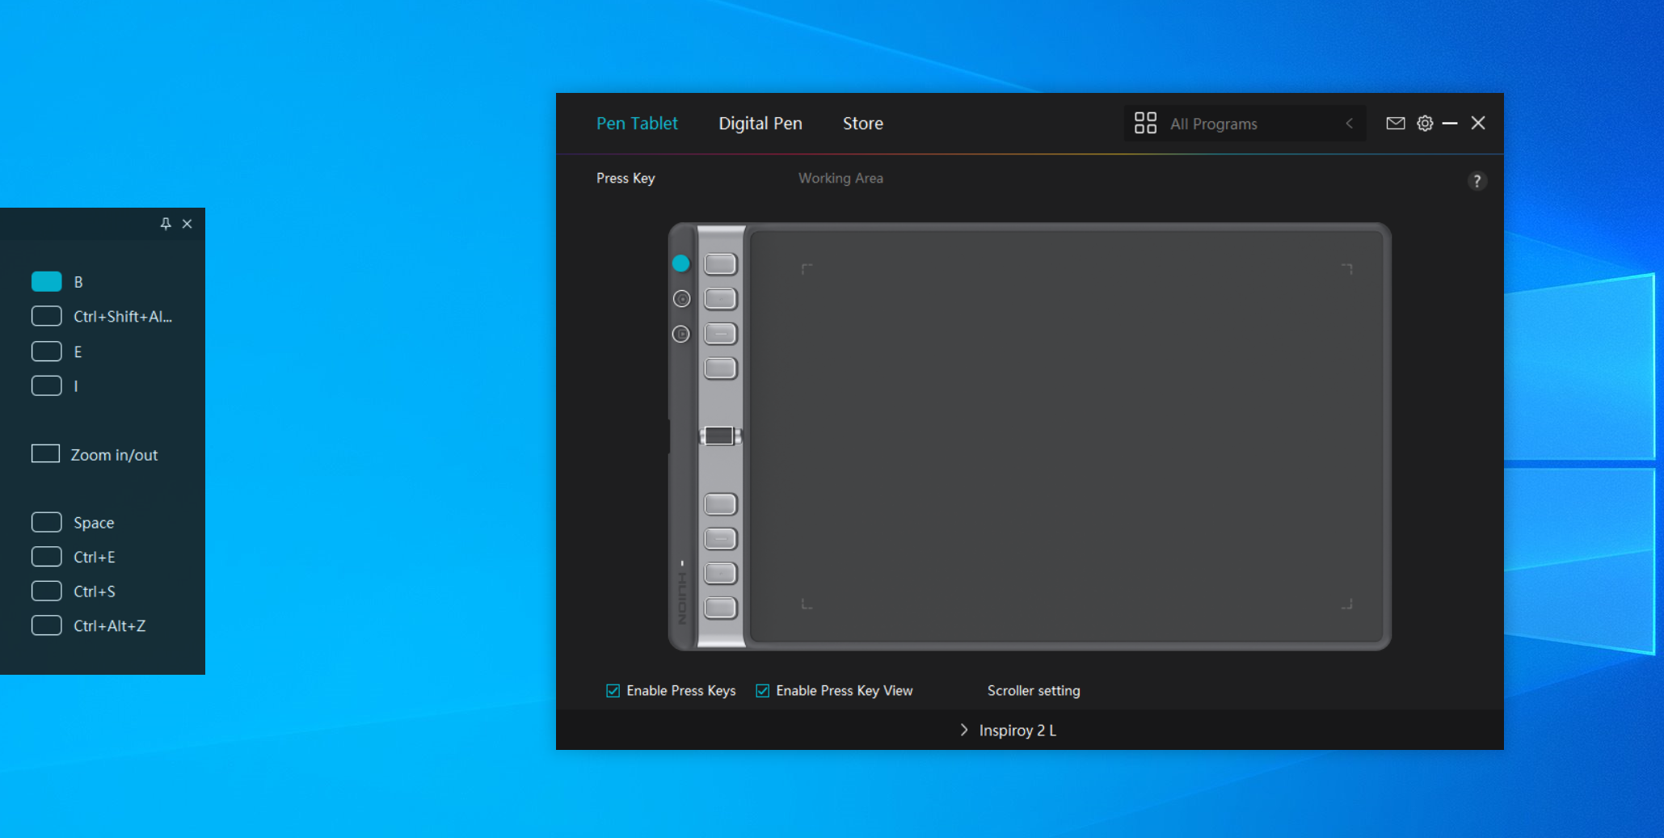Open the mail feedback icon
This screenshot has height=838, width=1664.
pyautogui.click(x=1395, y=124)
